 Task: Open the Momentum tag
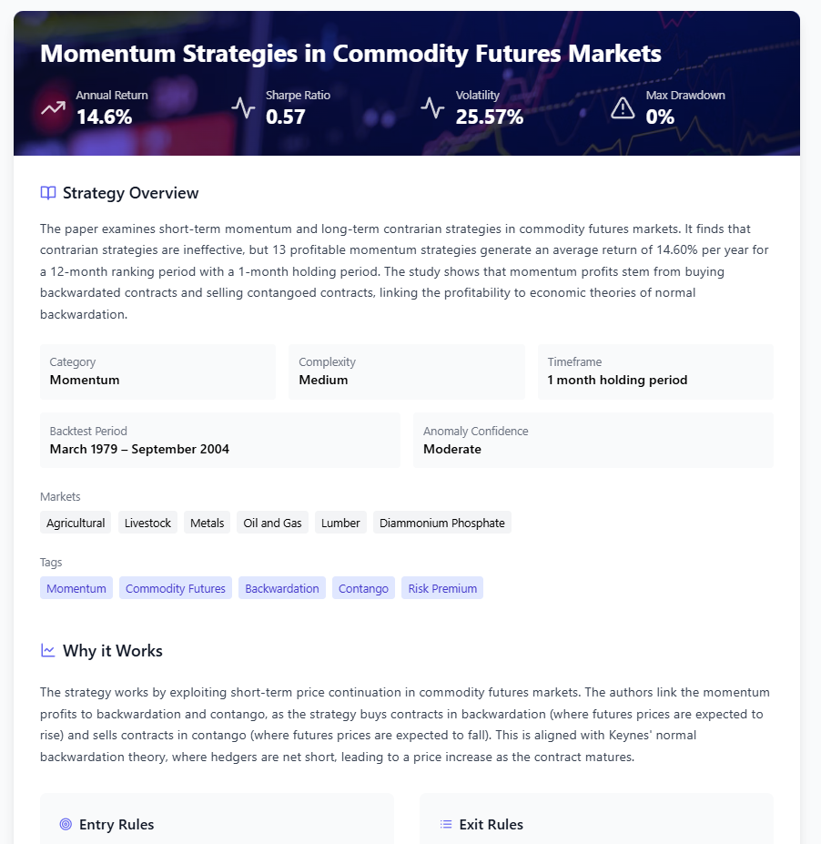(x=76, y=587)
